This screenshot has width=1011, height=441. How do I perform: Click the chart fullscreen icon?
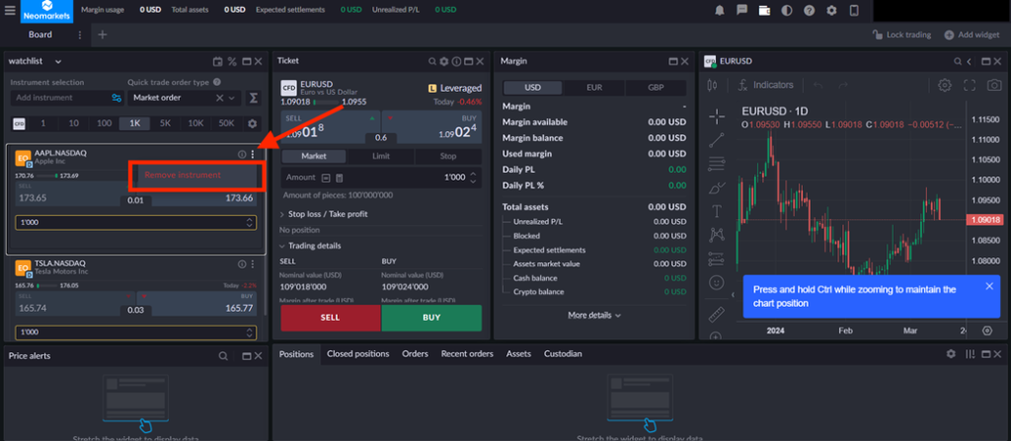tap(969, 86)
